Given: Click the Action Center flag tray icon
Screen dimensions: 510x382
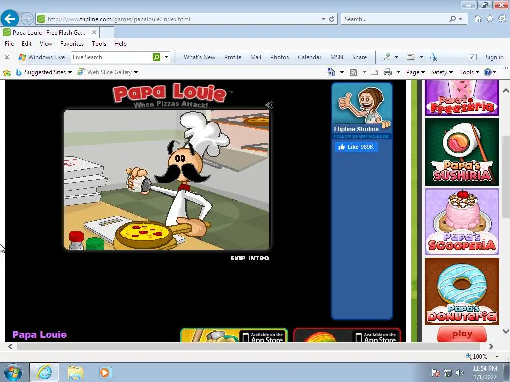Looking at the screenshot, I should click(x=436, y=373).
